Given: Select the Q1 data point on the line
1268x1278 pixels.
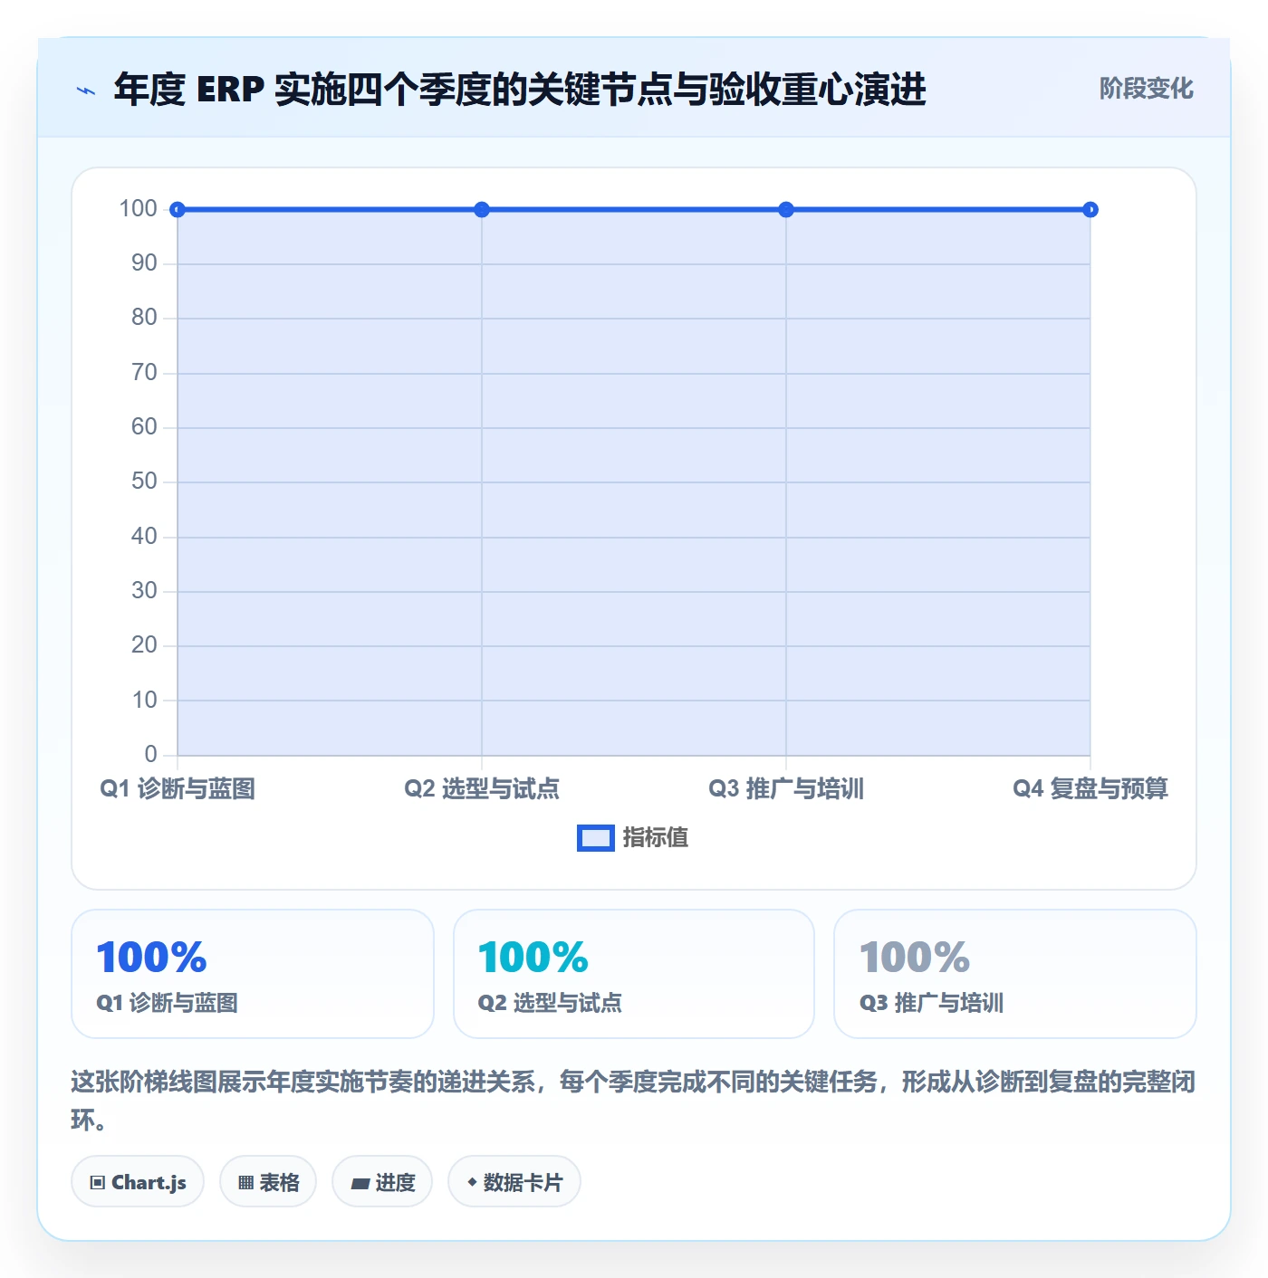Looking at the screenshot, I should click(178, 210).
